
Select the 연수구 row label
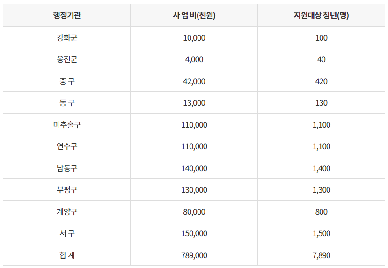[67, 146]
